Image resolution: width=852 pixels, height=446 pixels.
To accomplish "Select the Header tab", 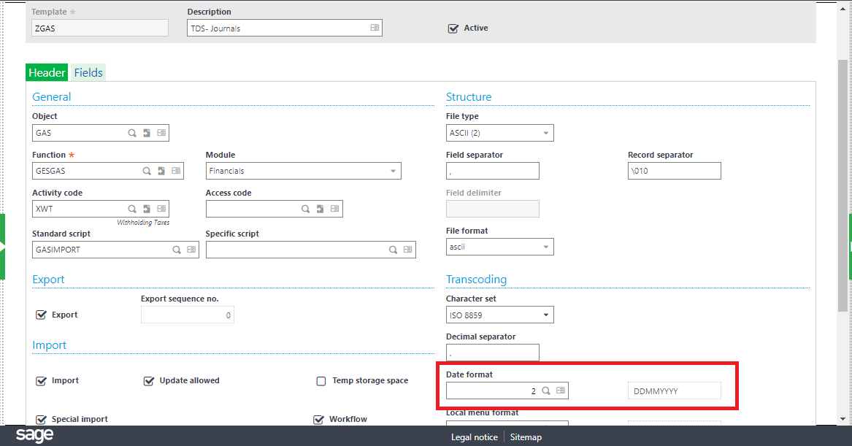I will 47,73.
